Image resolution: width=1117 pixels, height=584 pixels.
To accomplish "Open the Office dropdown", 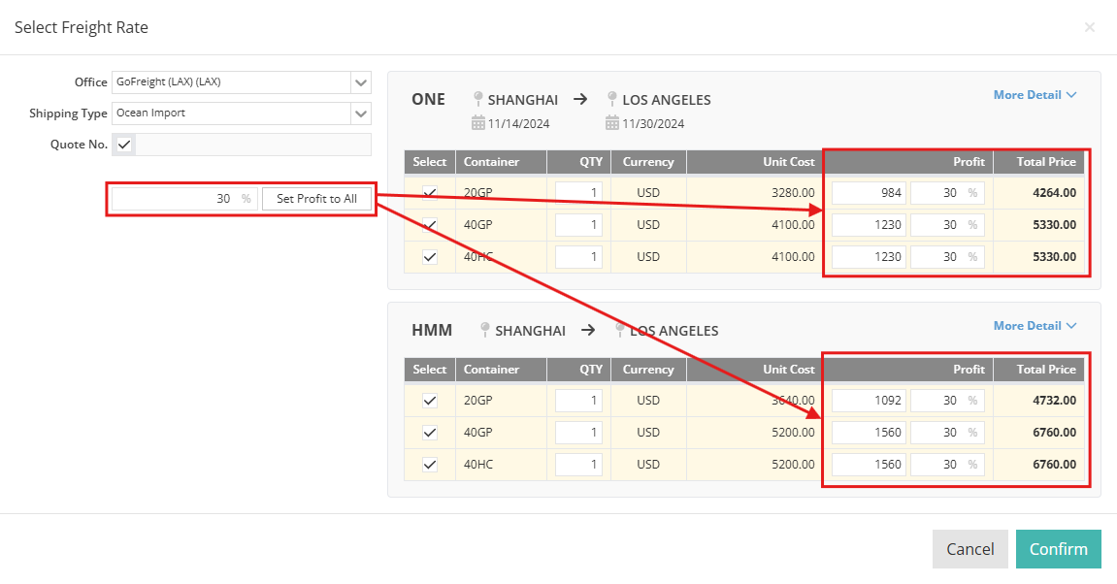I will point(360,82).
